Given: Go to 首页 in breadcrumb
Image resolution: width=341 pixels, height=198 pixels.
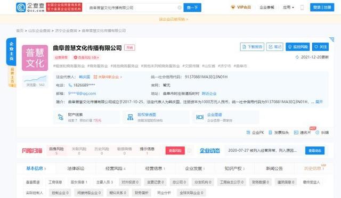Looking at the screenshot, I should pyautogui.click(x=20, y=31).
